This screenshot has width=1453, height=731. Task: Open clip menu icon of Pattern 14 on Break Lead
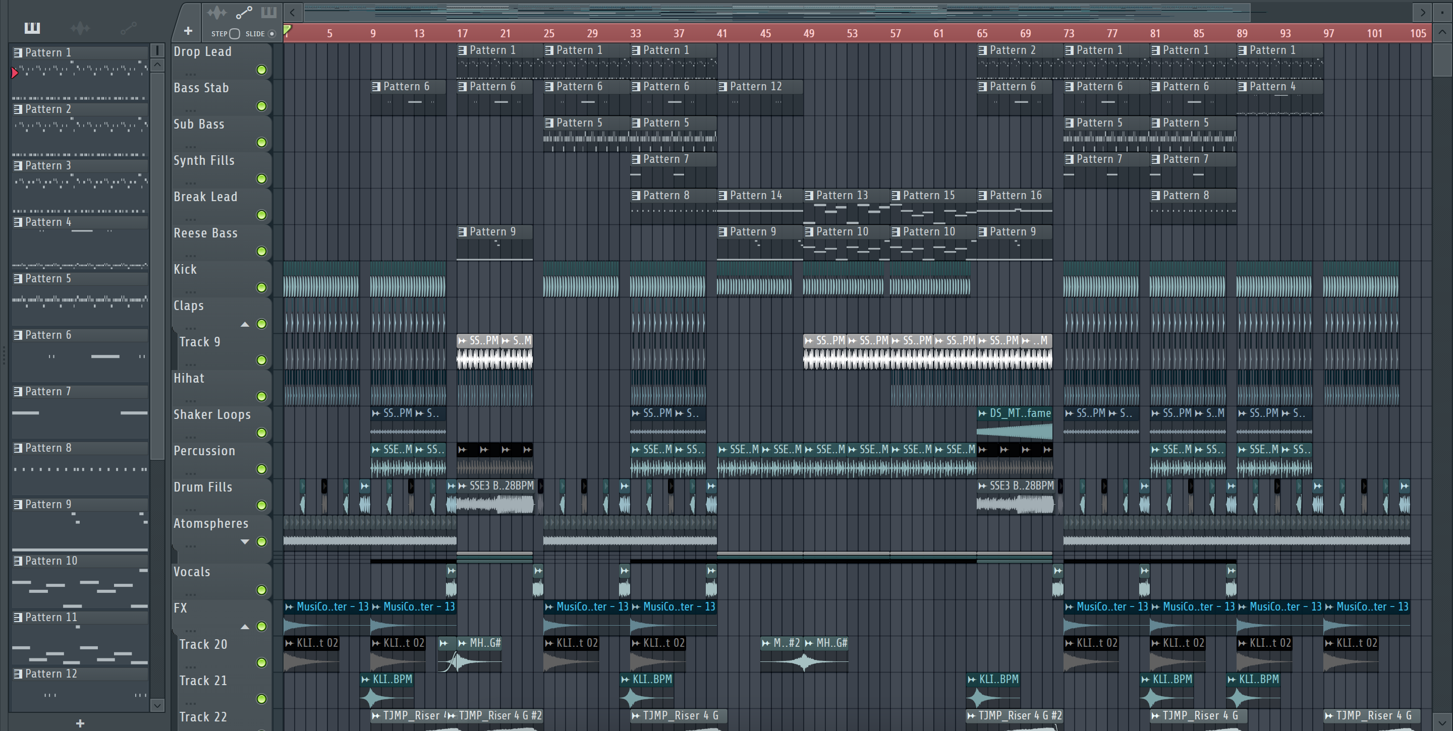[x=723, y=196]
